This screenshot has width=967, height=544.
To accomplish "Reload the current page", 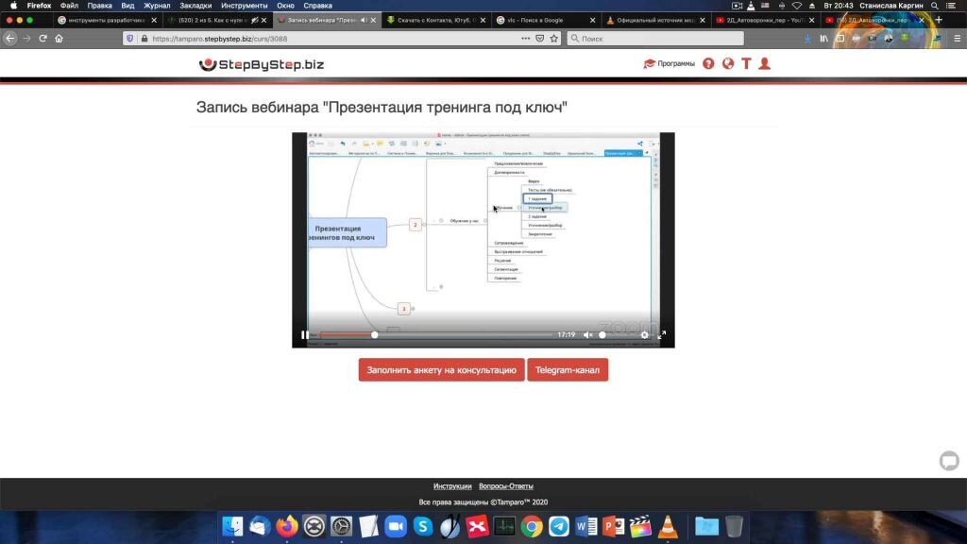I will tap(42, 38).
